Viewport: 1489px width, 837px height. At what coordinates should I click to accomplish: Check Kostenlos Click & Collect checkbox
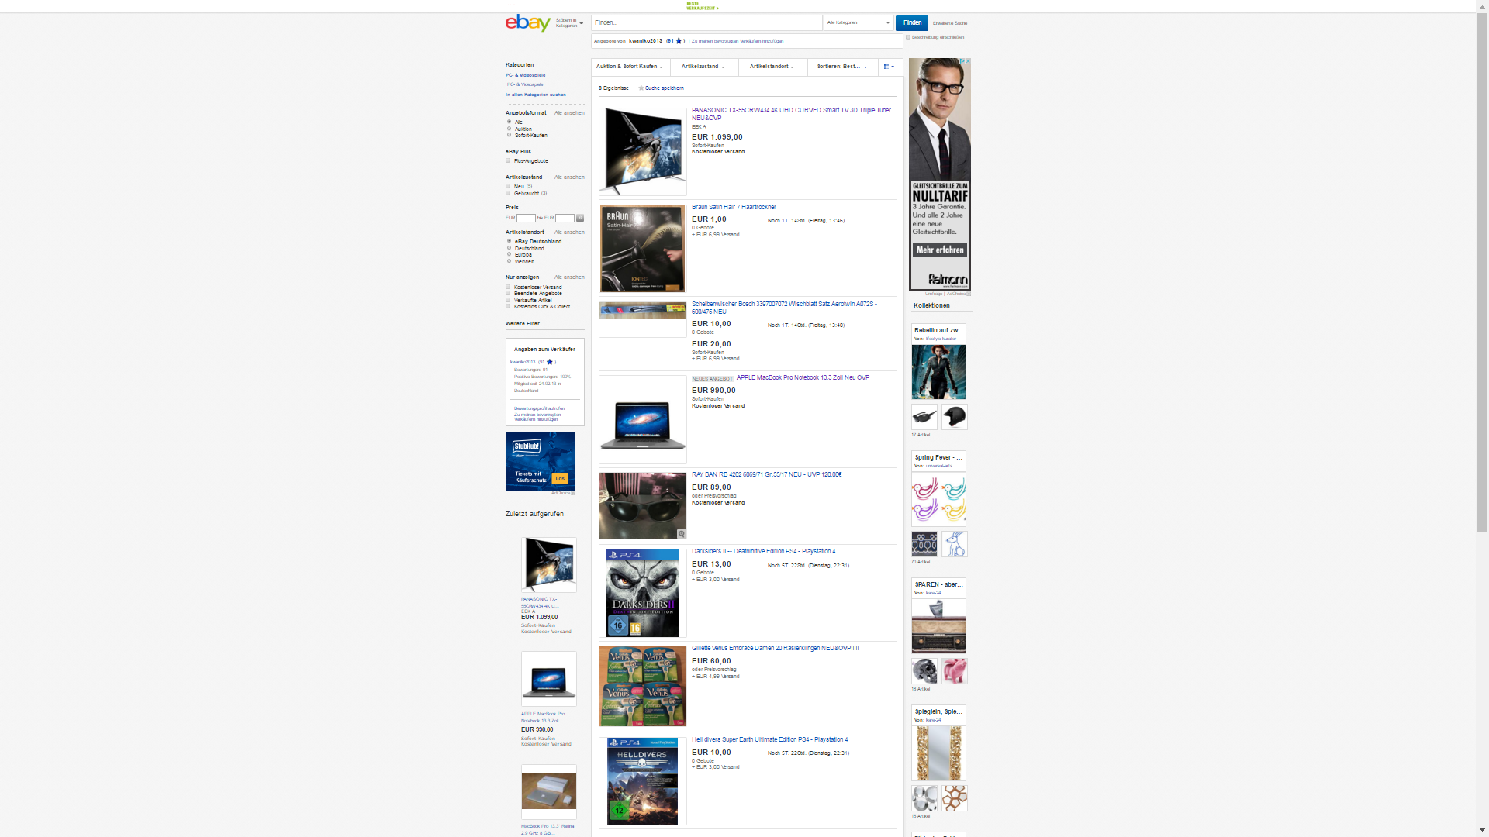tap(508, 306)
